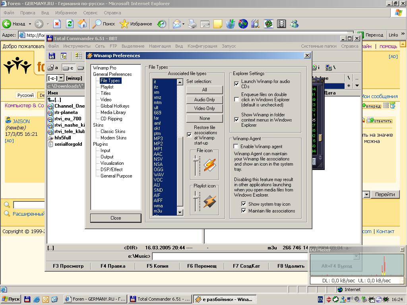Open the [-c-] drive dropdown in Total Commander

61,78
